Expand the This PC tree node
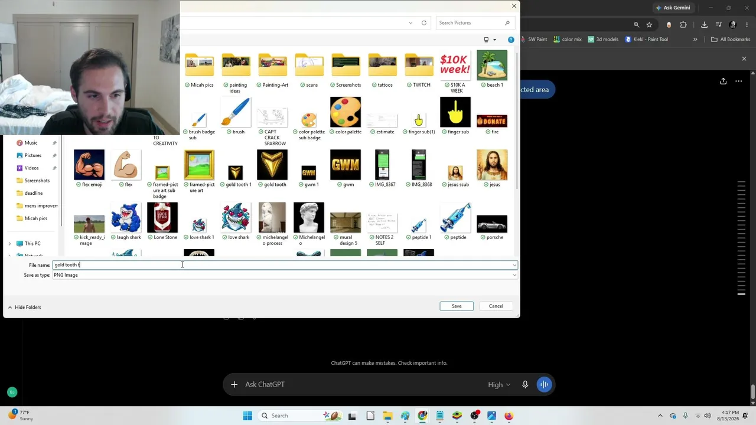The width and height of the screenshot is (756, 425). (9, 243)
